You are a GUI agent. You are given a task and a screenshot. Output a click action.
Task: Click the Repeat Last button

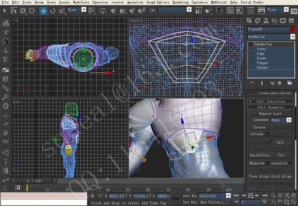(270, 114)
